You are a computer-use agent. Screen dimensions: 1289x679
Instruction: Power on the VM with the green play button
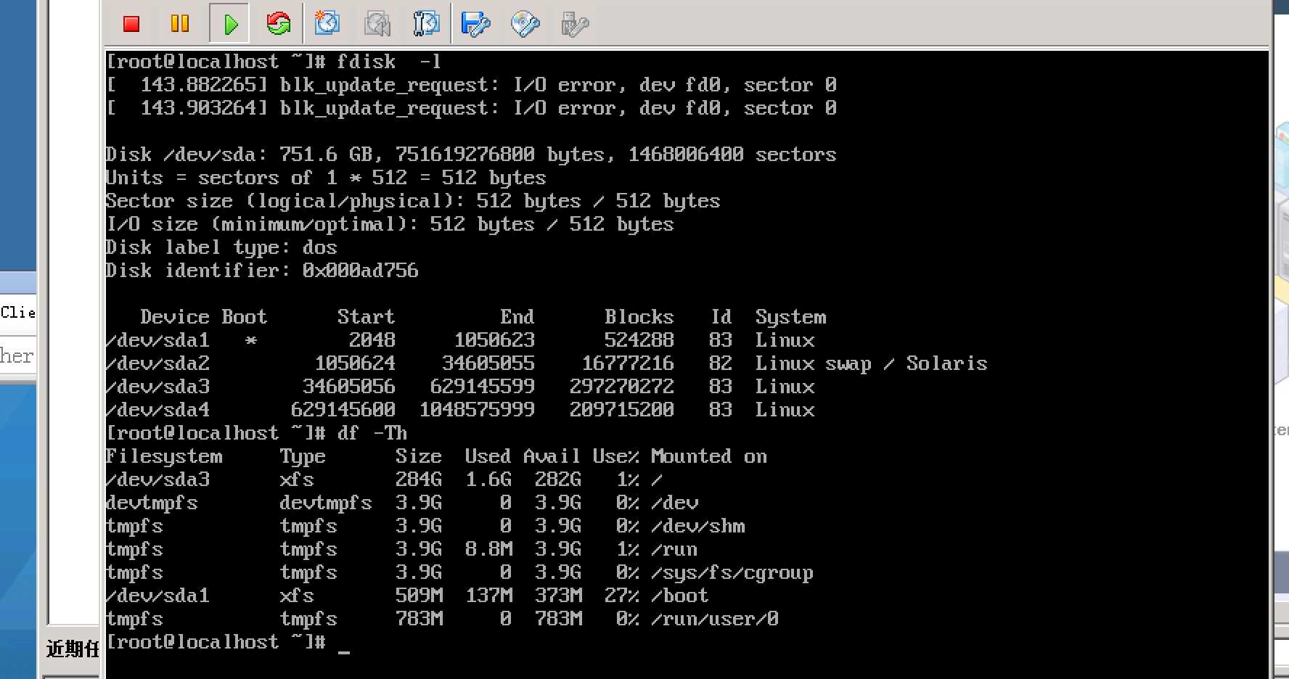[x=230, y=24]
